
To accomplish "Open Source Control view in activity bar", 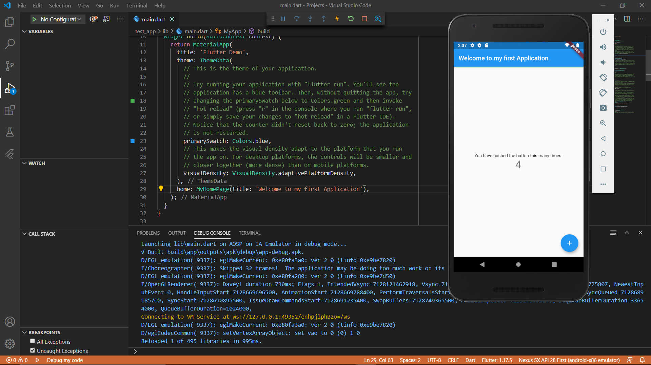I will tap(10, 66).
